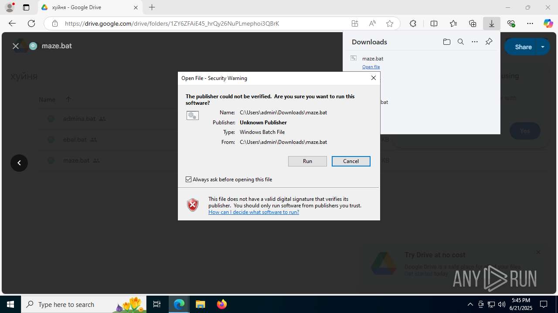The height and width of the screenshot is (313, 558).
Task: Click the Edge Downloads toolbar button
Action: [492, 23]
